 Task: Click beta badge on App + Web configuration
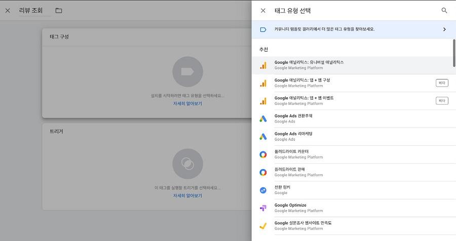(x=442, y=83)
